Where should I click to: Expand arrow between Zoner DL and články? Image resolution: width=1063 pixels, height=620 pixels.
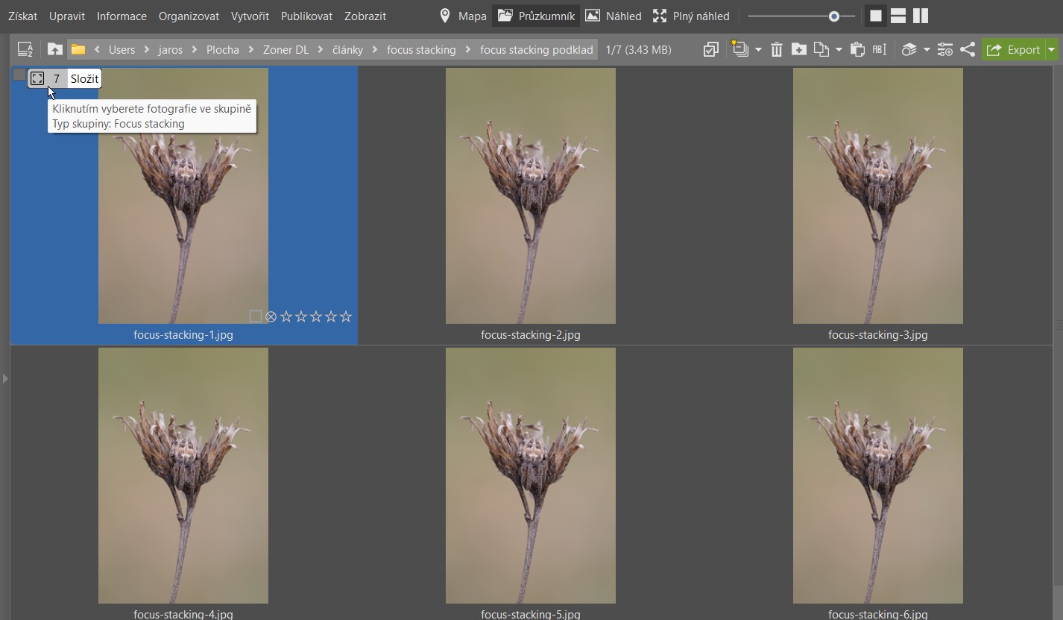coord(321,50)
